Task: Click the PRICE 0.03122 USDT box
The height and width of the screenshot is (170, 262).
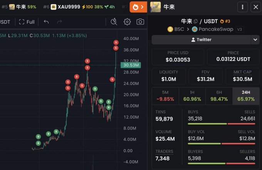Action: click(x=233, y=57)
